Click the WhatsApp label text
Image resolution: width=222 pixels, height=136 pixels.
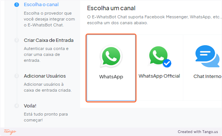click(111, 77)
